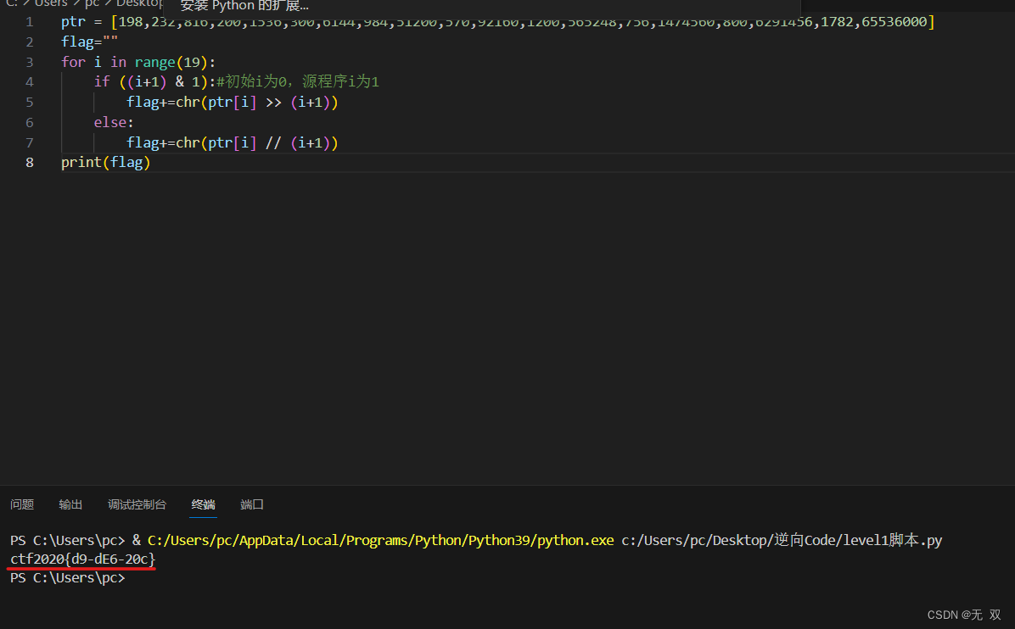Open the pc breadcrumb dropdown
1015x629 pixels.
pos(91,3)
